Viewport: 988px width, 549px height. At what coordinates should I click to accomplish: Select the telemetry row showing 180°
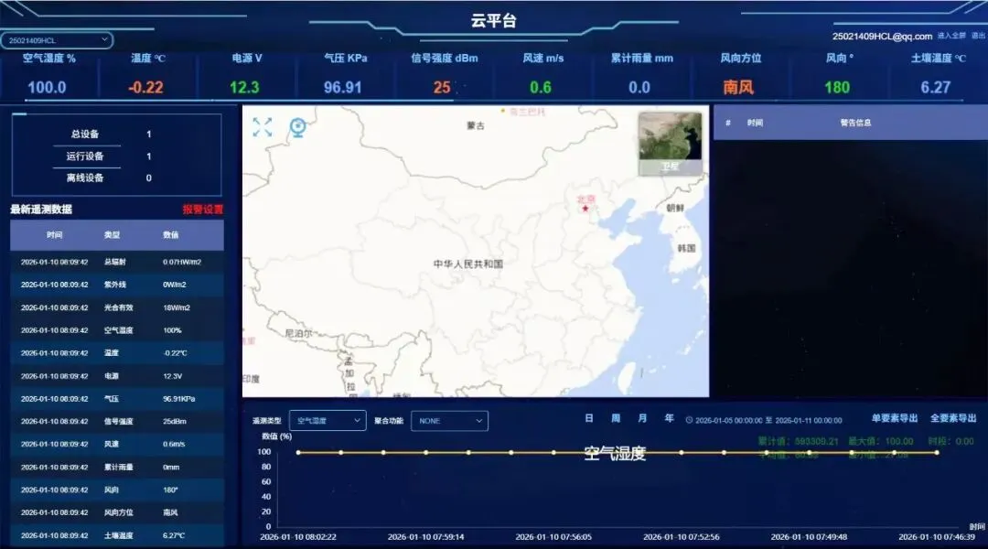(116, 490)
